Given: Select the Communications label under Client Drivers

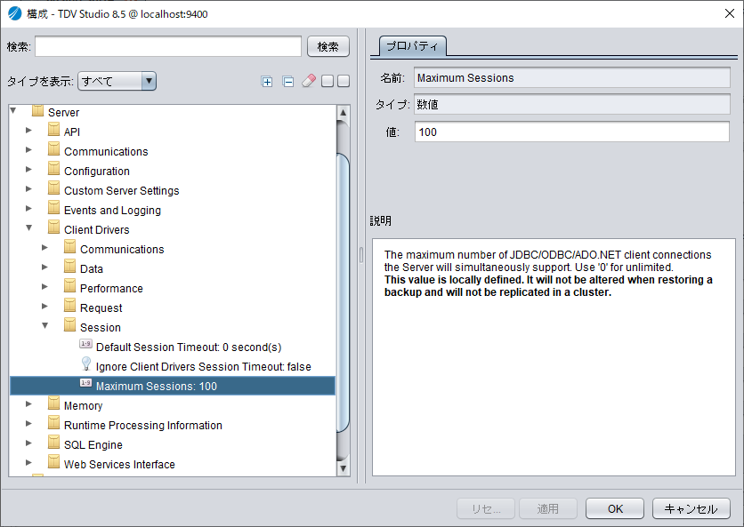Looking at the screenshot, I should 122,250.
